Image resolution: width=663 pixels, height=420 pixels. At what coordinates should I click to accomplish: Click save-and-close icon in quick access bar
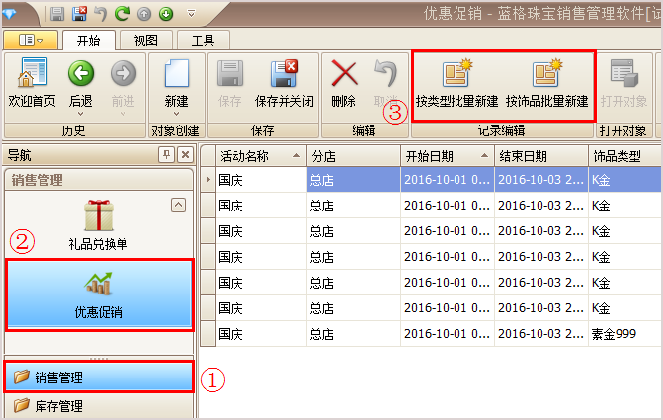pos(79,14)
